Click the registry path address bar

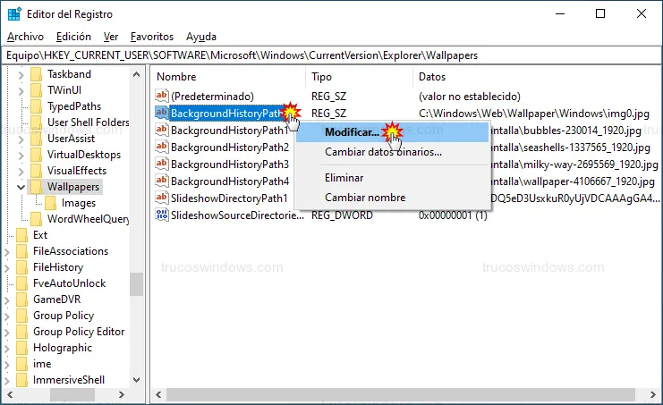click(331, 55)
